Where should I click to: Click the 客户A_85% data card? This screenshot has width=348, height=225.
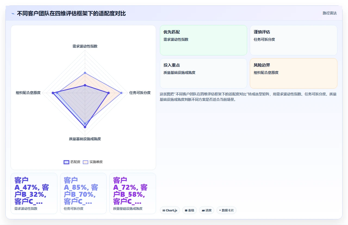click(83, 193)
